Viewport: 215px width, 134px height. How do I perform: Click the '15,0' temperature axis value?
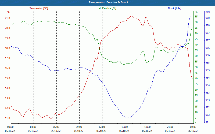click(x=8, y=78)
